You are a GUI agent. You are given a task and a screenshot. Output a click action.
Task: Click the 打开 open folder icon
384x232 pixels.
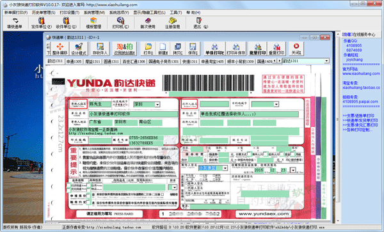tap(148, 49)
